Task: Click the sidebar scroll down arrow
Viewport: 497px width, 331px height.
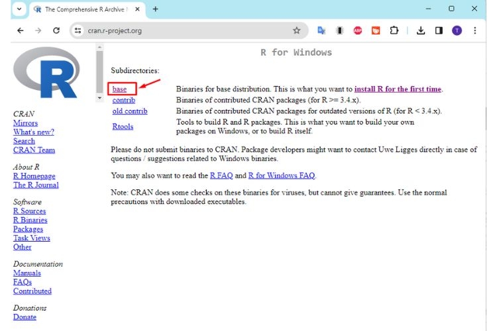Action: [x=99, y=98]
